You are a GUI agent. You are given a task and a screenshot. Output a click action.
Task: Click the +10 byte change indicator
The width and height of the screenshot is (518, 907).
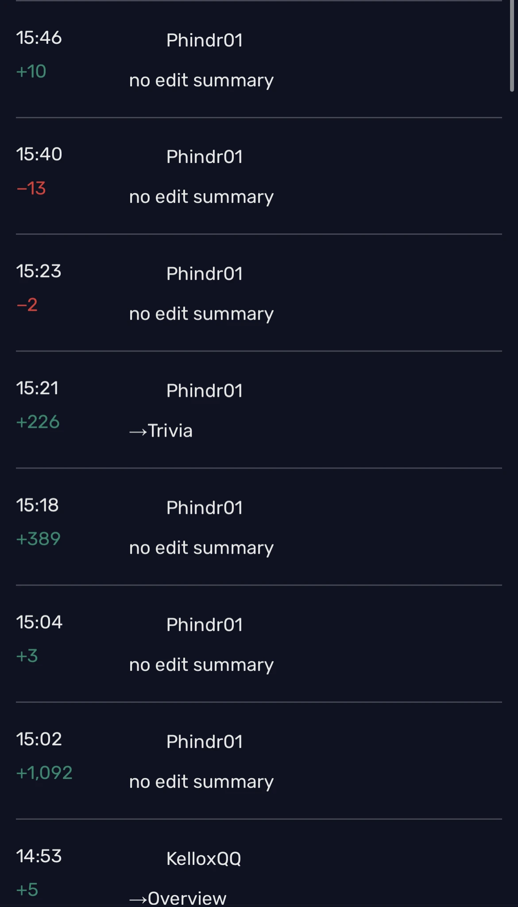pos(31,72)
